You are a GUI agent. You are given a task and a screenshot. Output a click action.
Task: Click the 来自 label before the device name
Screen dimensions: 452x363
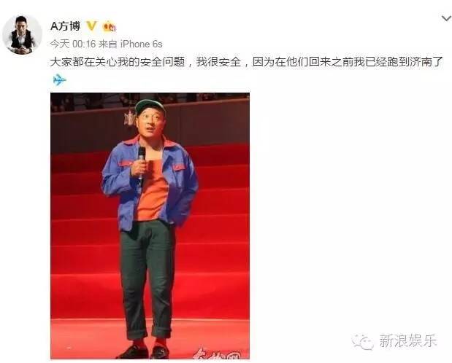point(108,44)
